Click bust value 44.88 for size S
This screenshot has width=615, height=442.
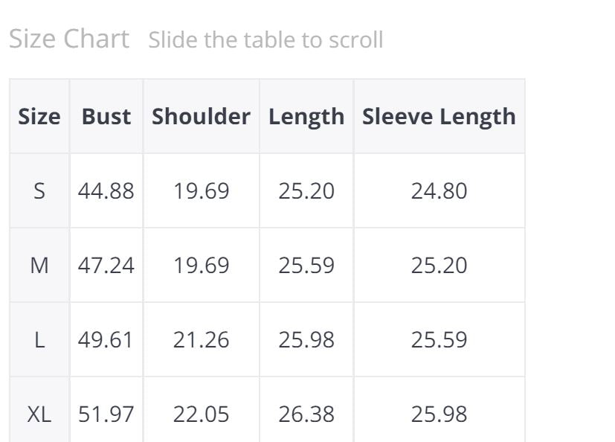[106, 191]
